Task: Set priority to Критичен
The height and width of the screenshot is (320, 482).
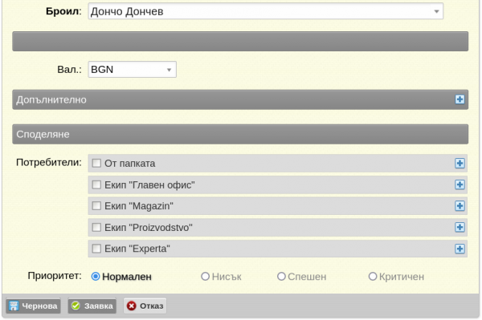Action: tap(373, 277)
